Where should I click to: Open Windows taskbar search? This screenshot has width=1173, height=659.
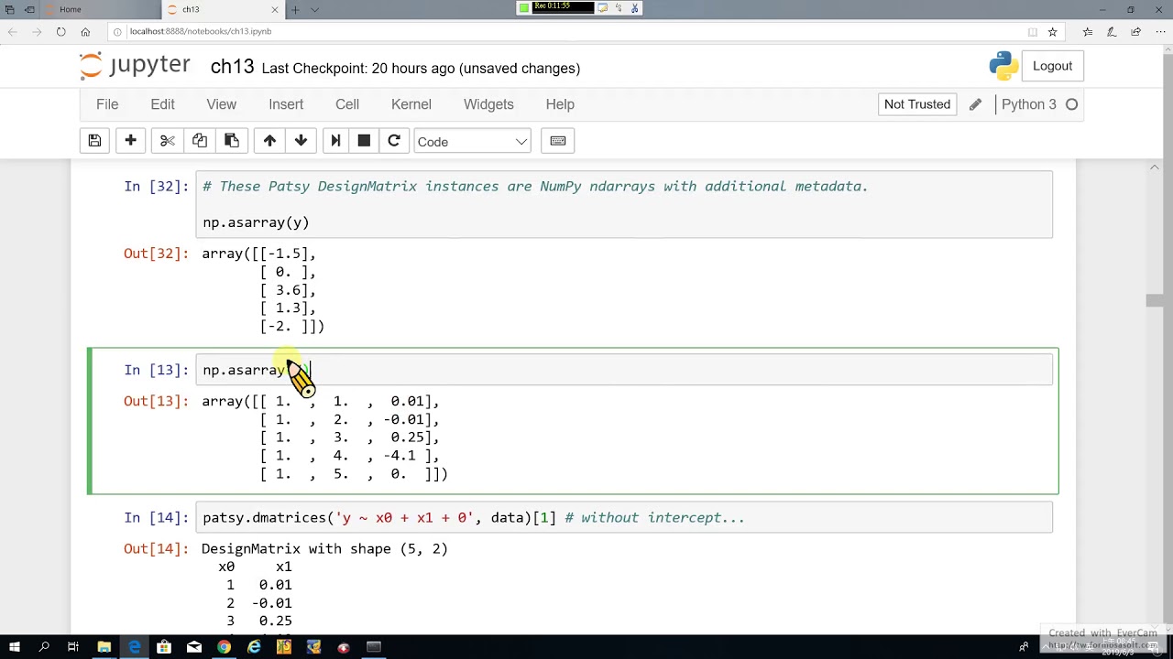(44, 647)
